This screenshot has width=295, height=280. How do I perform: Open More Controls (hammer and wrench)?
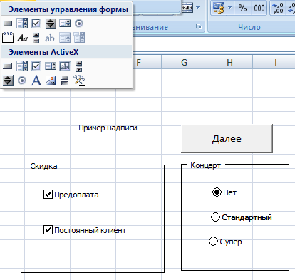pos(79,81)
